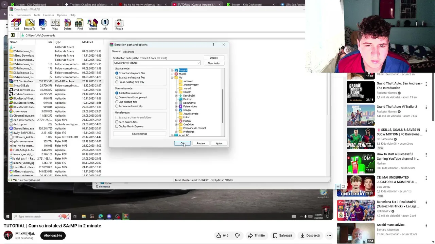Click the New folder button
The image size is (435, 244).
(x=214, y=63)
